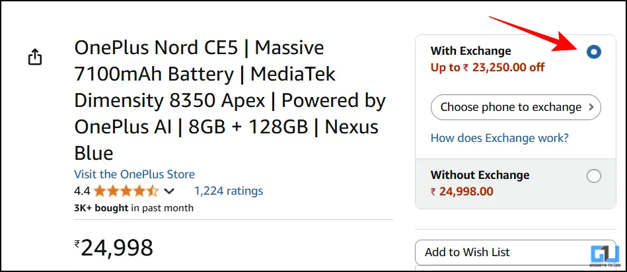The image size is (627, 272).
Task: Open the How does Exchange work link
Action: coord(499,138)
